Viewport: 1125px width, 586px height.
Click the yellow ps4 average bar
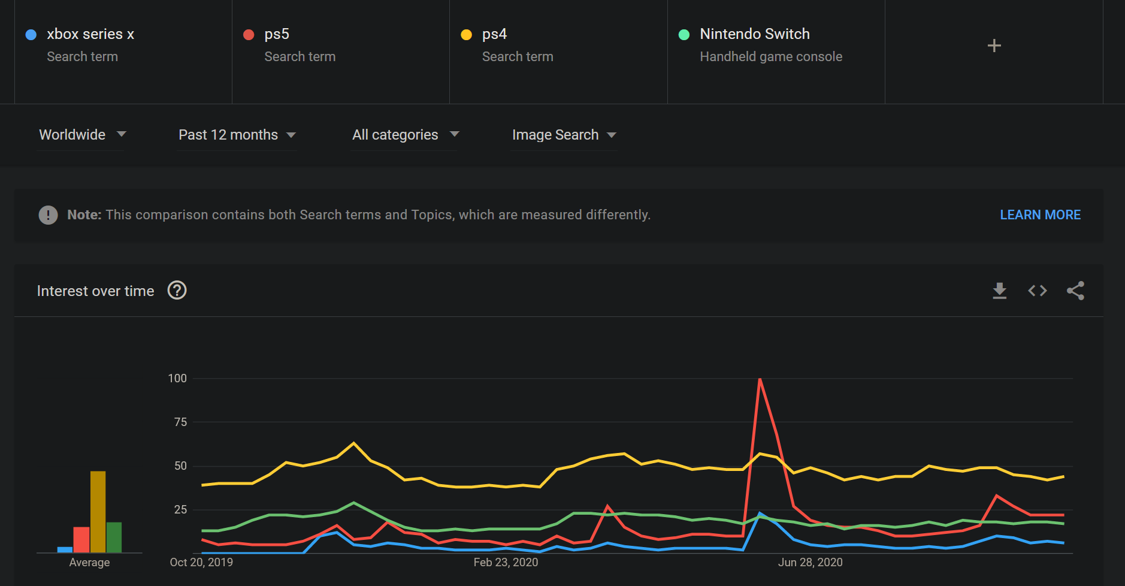[x=98, y=512]
